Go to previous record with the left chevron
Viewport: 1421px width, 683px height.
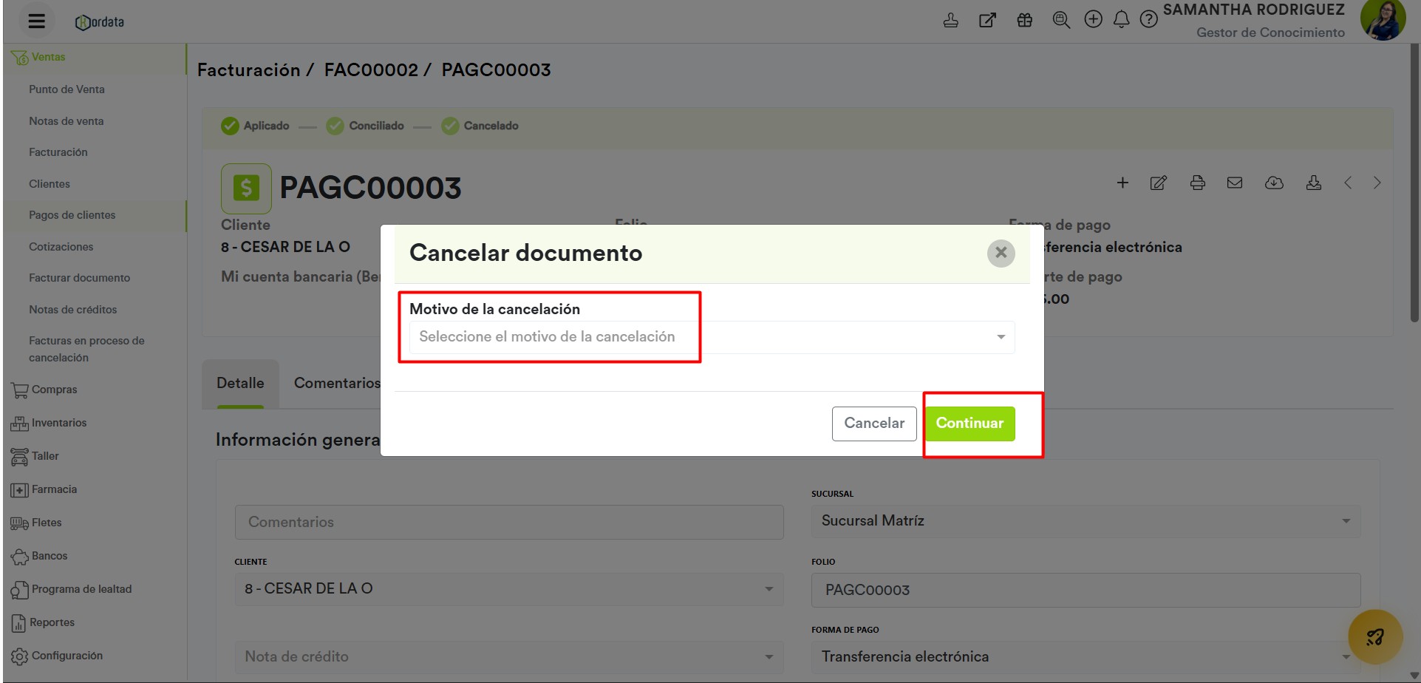coord(1348,183)
